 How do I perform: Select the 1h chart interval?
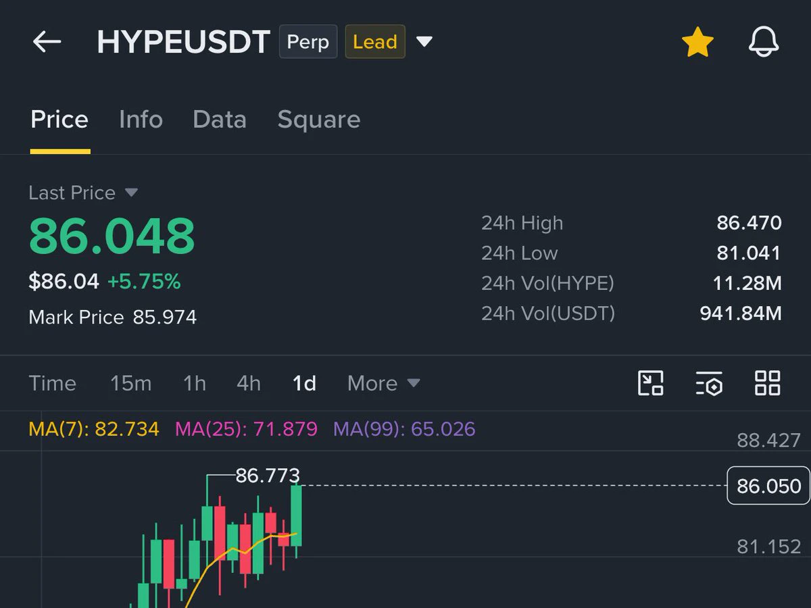(195, 383)
